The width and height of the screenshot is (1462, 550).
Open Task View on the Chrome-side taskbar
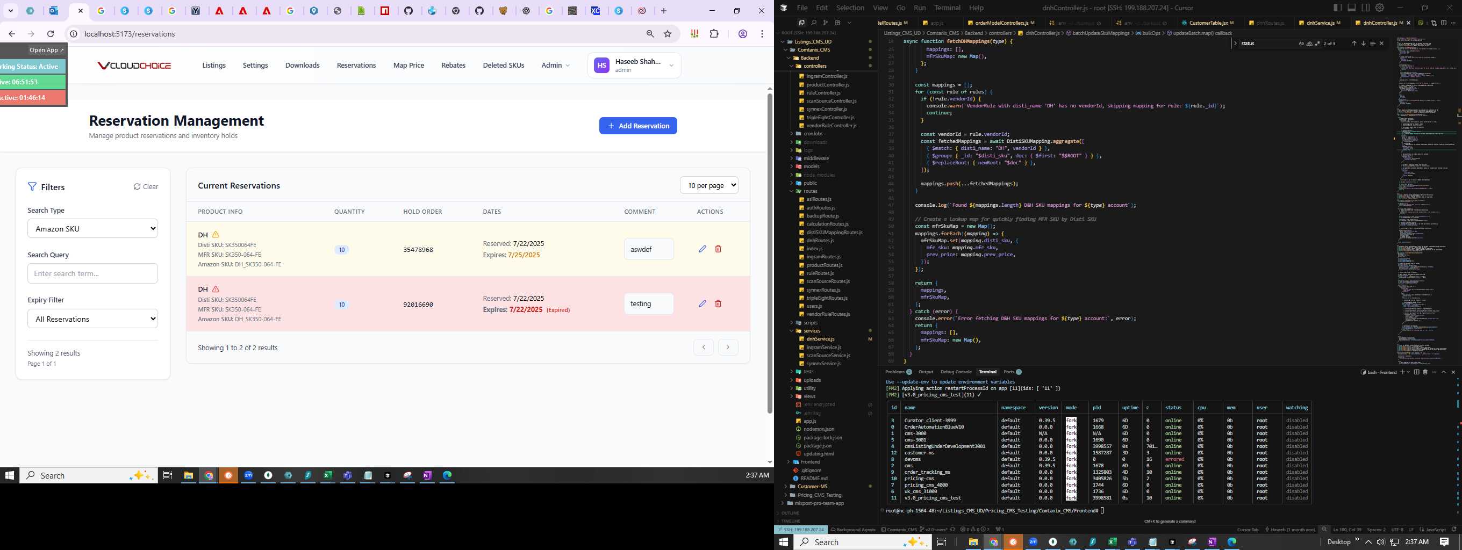click(167, 475)
